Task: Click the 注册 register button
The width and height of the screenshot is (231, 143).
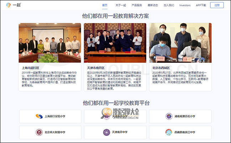Action: coord(217,5)
